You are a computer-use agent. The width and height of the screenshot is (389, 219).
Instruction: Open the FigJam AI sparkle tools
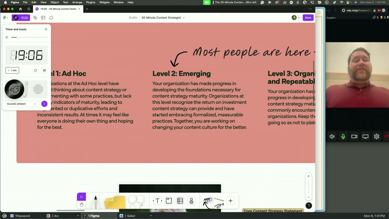[35, 18]
